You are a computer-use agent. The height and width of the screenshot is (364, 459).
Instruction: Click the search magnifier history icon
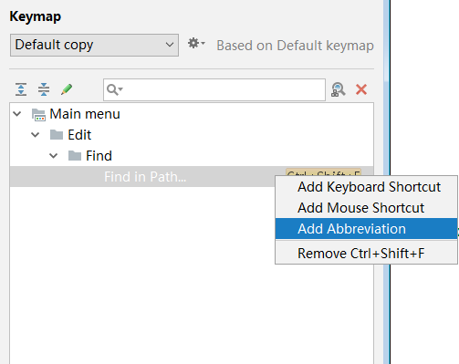pos(115,89)
